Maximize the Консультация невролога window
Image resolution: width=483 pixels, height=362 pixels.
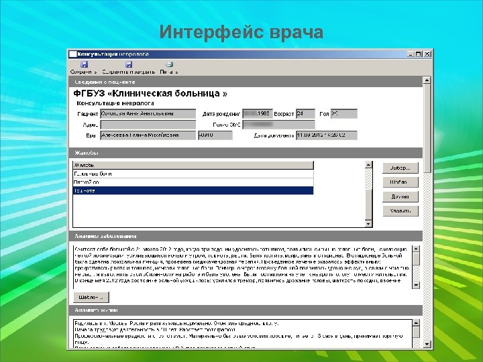coord(419,54)
